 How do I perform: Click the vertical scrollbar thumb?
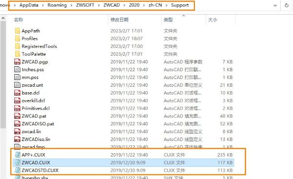tap(3, 75)
